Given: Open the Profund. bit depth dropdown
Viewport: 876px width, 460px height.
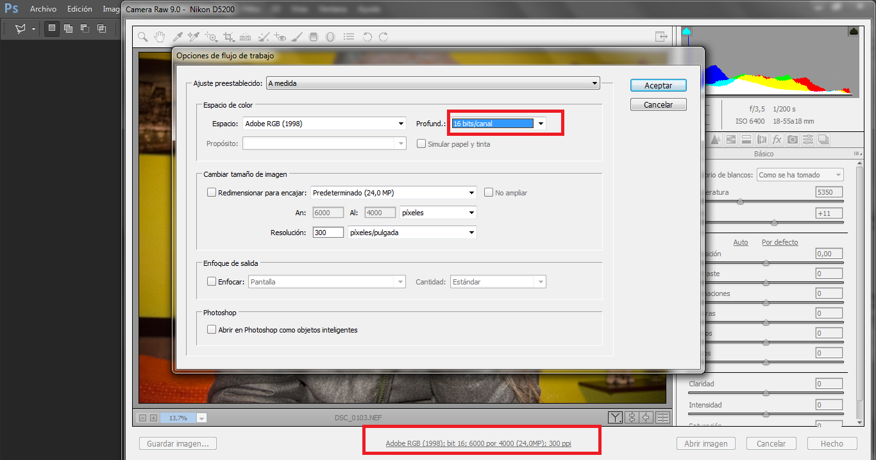Looking at the screenshot, I should [x=498, y=124].
